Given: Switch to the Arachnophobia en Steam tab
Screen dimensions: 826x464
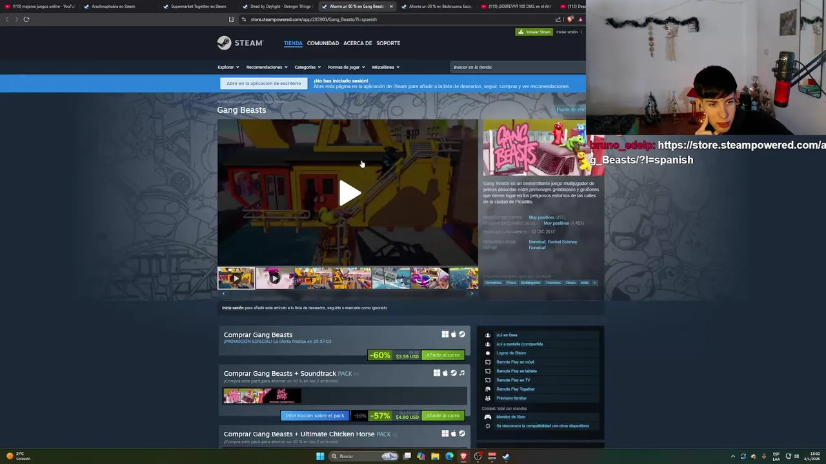Looking at the screenshot, I should (x=115, y=6).
